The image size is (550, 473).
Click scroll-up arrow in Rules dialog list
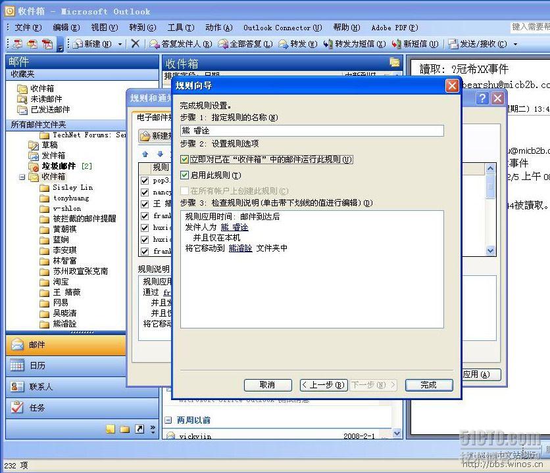click(490, 169)
